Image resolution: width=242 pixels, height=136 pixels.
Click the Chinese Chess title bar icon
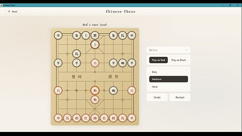pos(1,5)
